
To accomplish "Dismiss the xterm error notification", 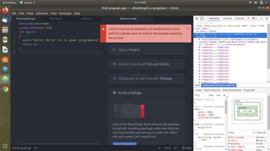I will coord(188,28).
